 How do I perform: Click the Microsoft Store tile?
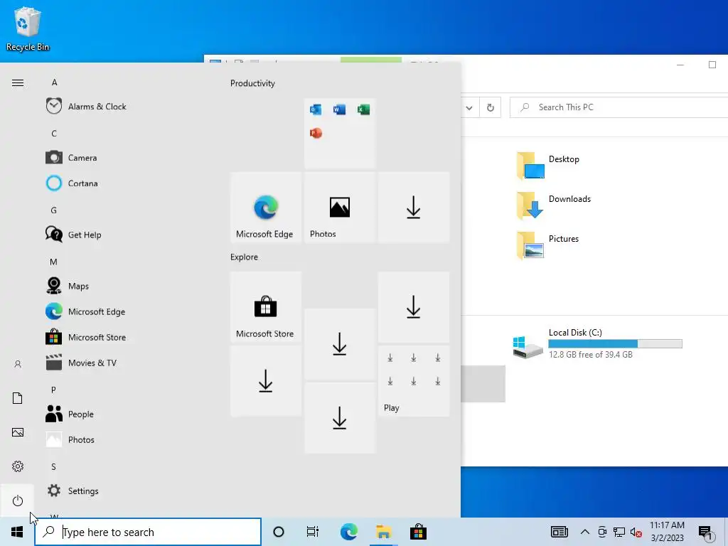tap(266, 307)
